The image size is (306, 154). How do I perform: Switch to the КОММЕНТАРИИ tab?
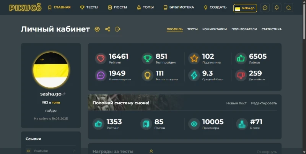215,29
